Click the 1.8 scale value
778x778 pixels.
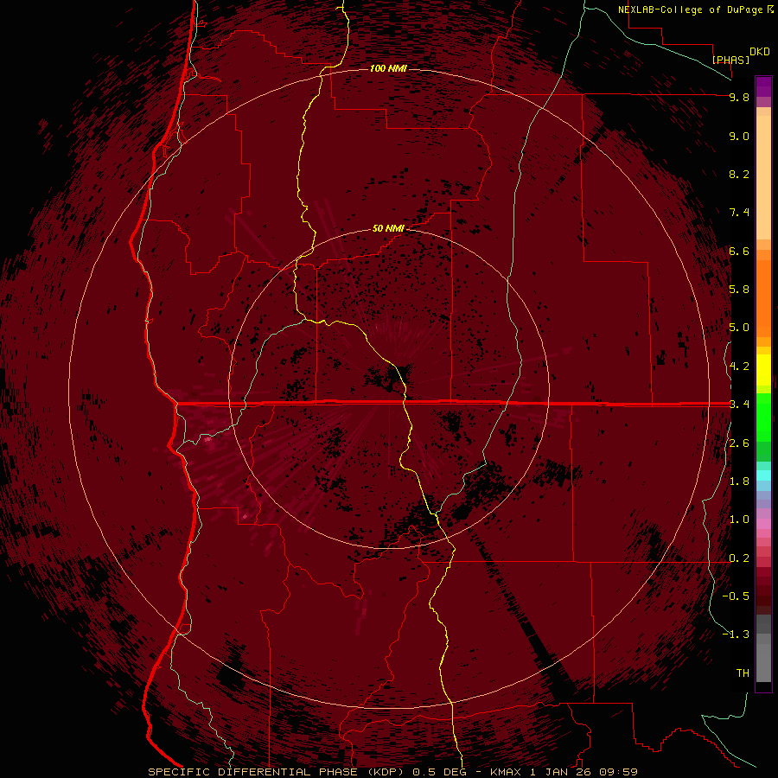pos(739,481)
